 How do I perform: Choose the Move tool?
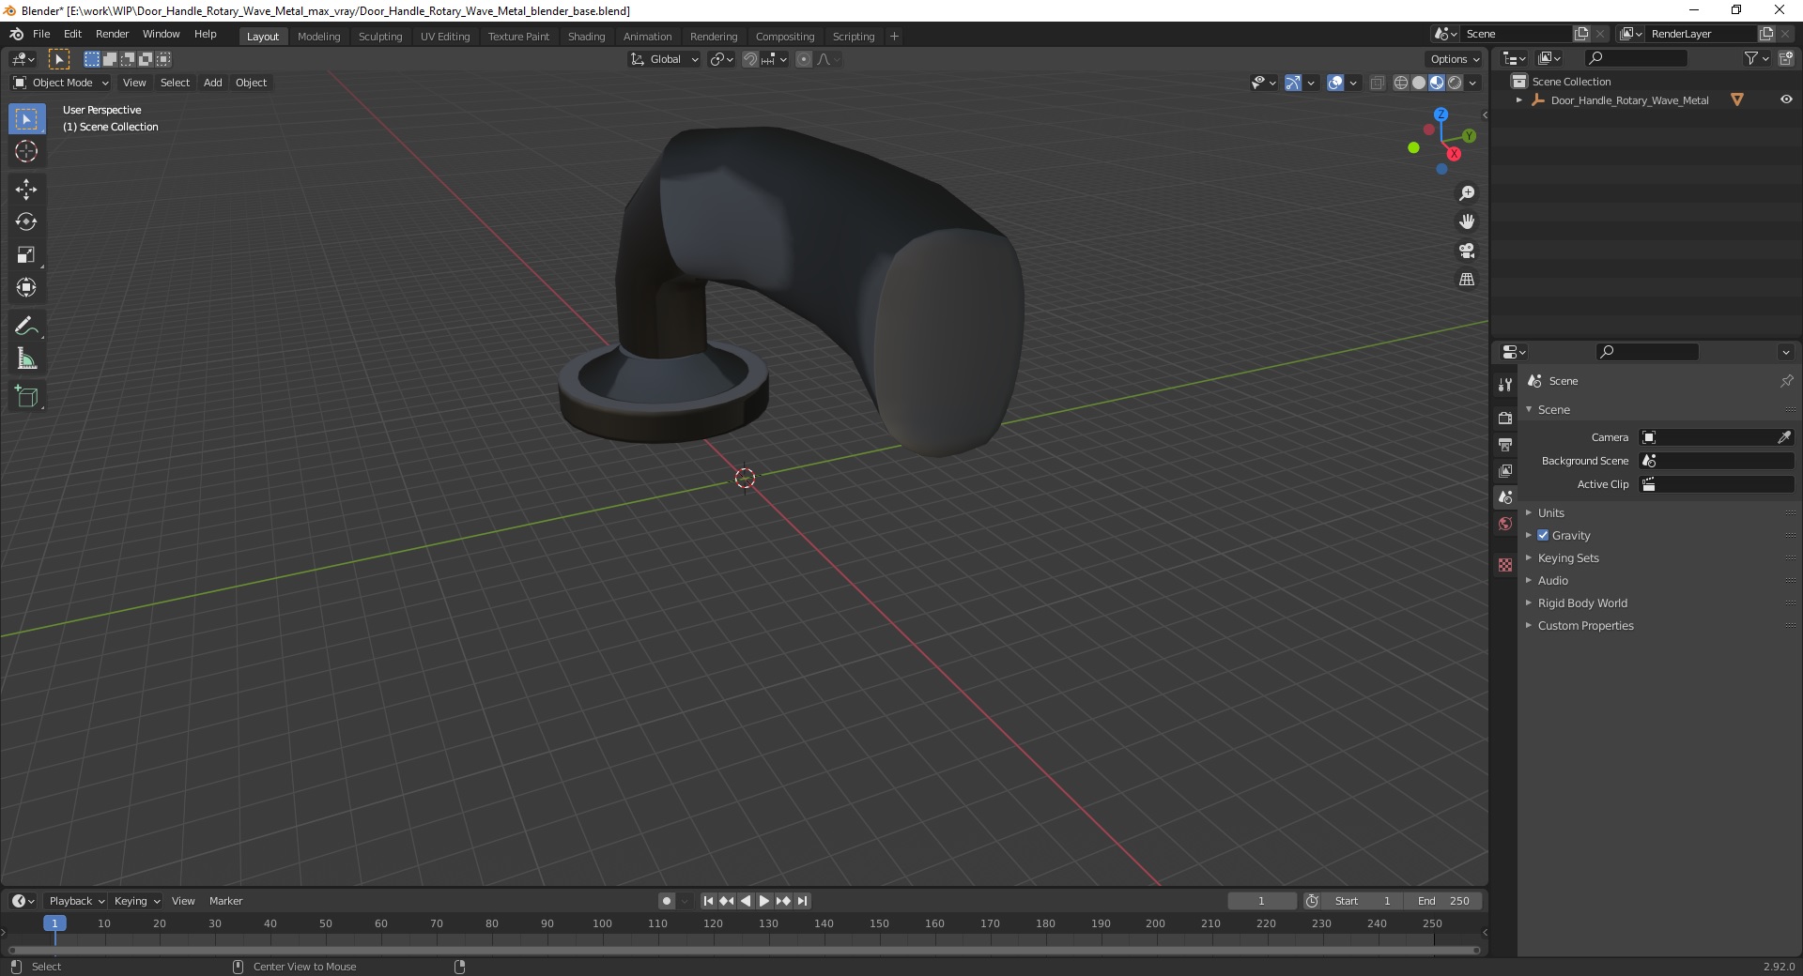point(26,190)
